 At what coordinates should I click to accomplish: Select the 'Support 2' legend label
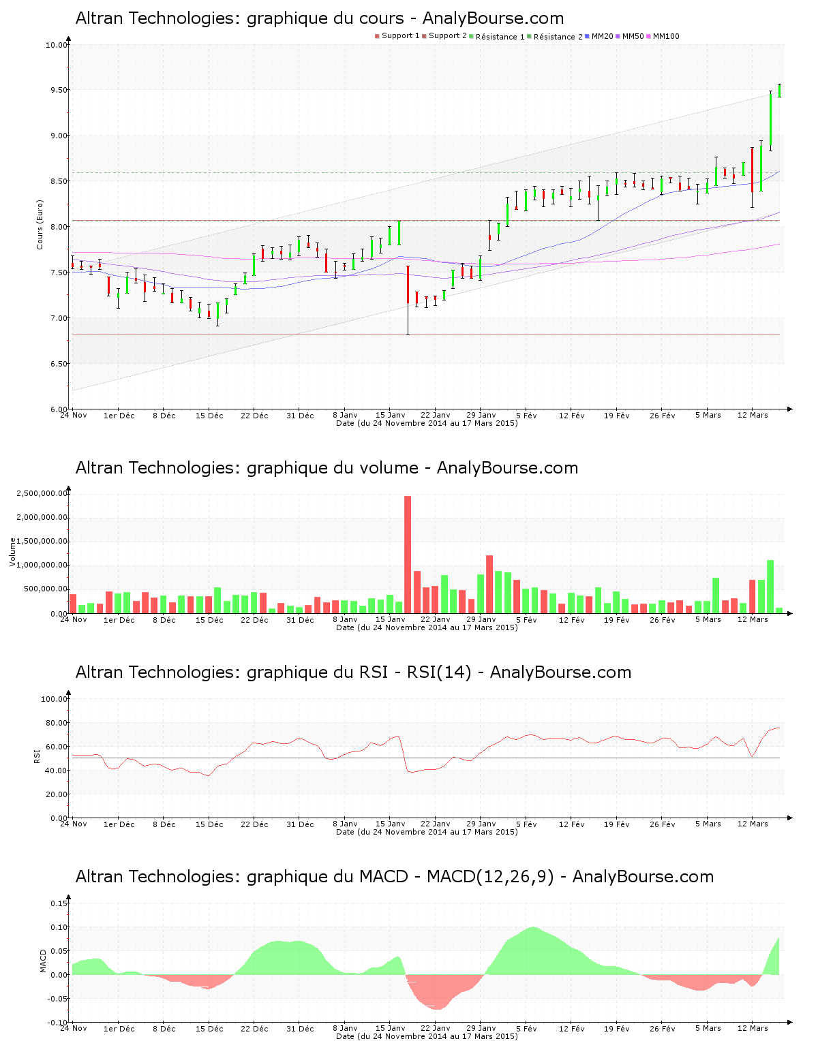point(448,36)
